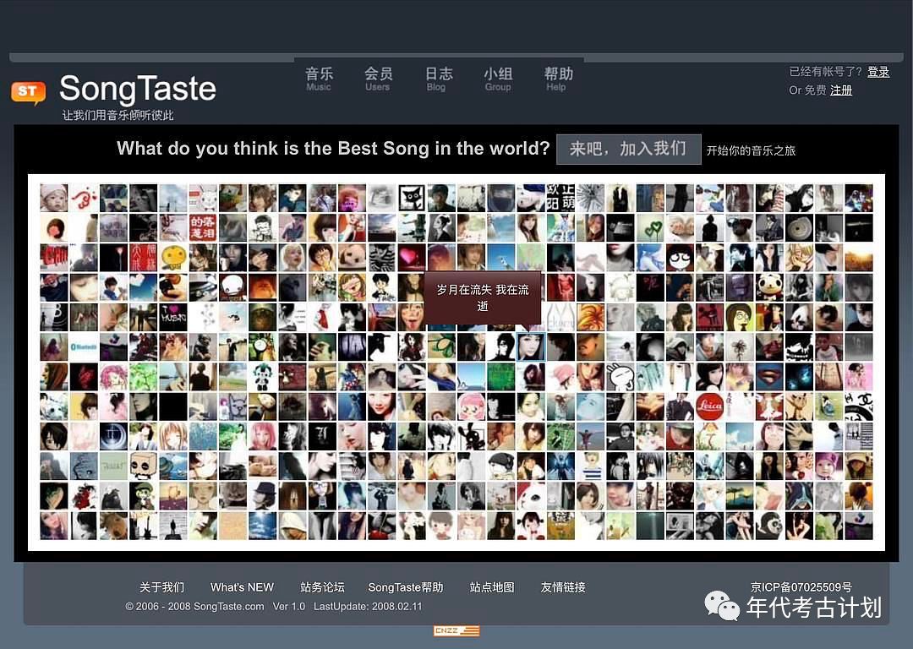Open the 友情链接 footer link
This screenshot has height=649, width=913.
click(x=563, y=587)
